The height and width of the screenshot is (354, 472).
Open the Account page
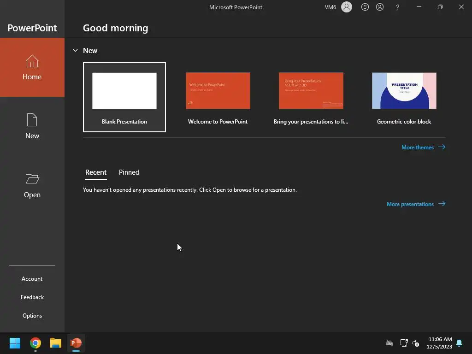(x=32, y=279)
